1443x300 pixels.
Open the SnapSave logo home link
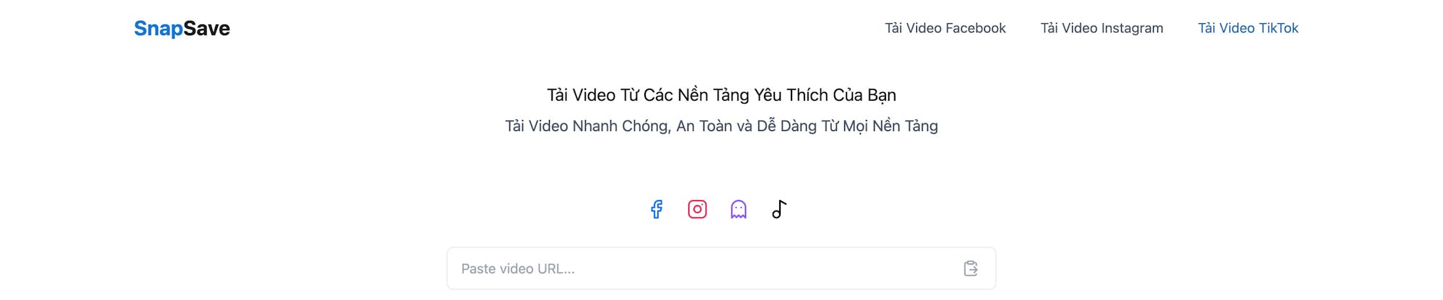click(182, 28)
